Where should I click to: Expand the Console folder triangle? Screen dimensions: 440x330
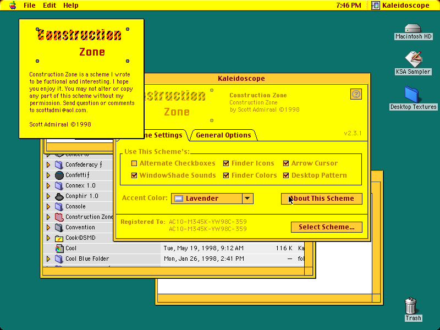point(48,207)
